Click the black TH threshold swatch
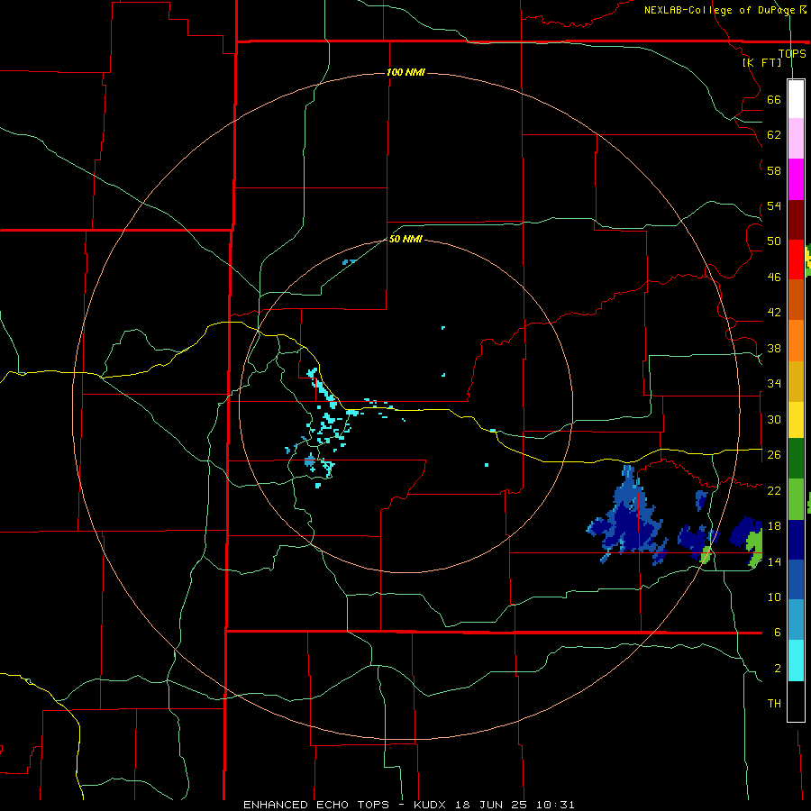 [x=796, y=701]
